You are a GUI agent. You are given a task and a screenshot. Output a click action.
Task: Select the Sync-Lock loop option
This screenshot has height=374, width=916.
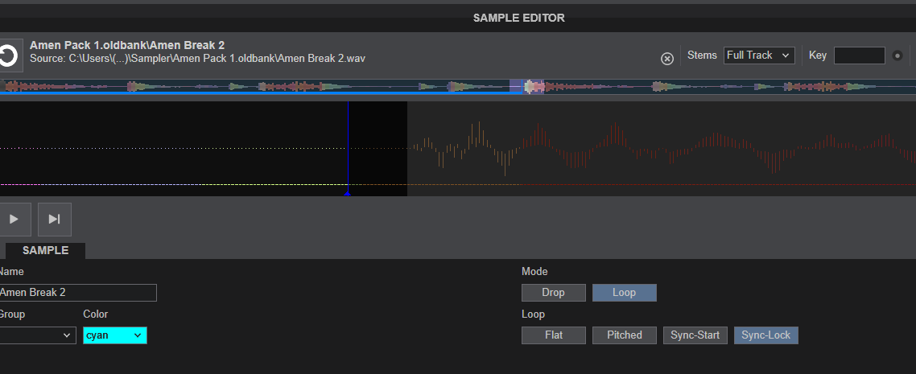(x=765, y=335)
